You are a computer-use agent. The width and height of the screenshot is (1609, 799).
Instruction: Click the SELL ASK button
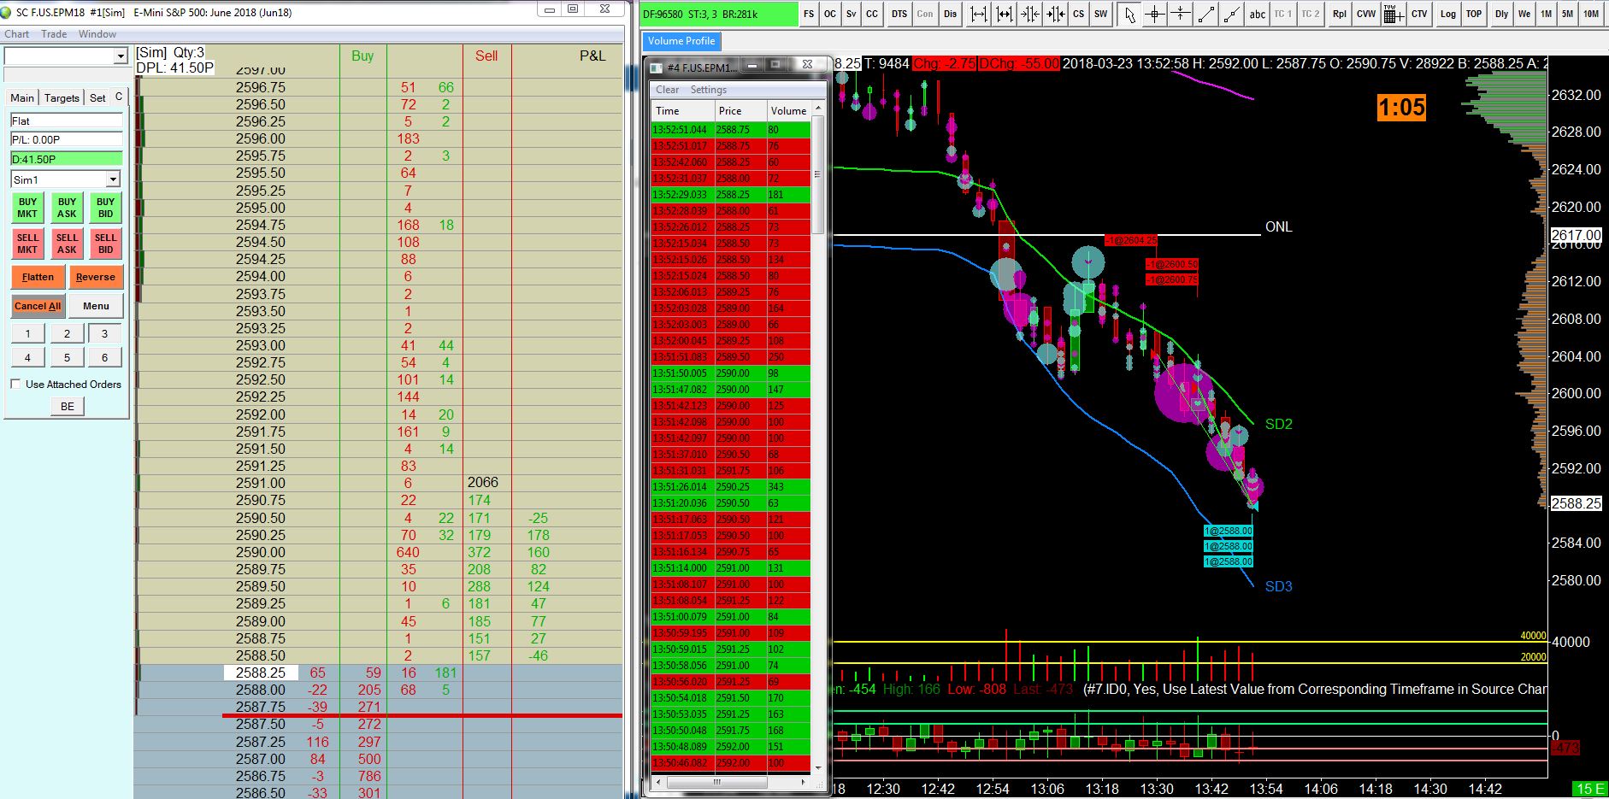(67, 244)
